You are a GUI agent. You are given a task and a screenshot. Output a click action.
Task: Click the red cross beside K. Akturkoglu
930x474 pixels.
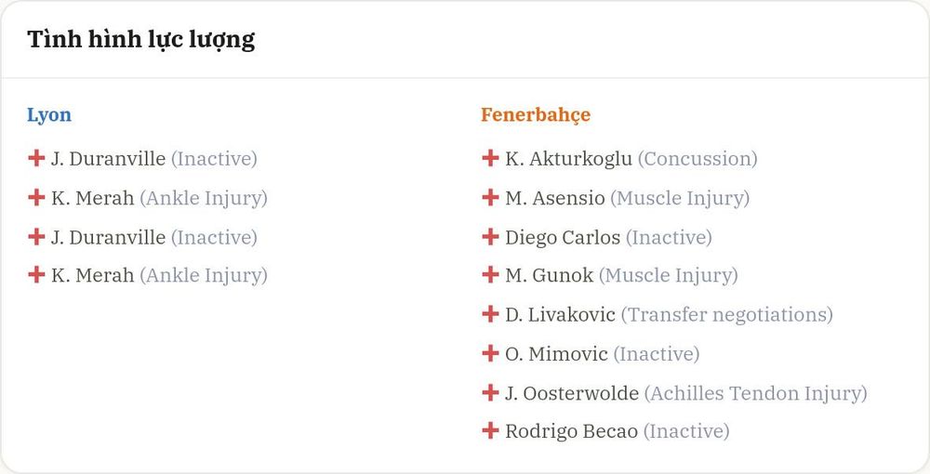coord(490,158)
